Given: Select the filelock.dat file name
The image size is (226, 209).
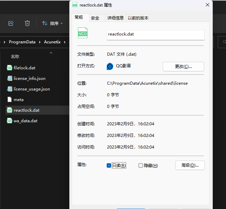Looking at the screenshot, I should (25, 68).
